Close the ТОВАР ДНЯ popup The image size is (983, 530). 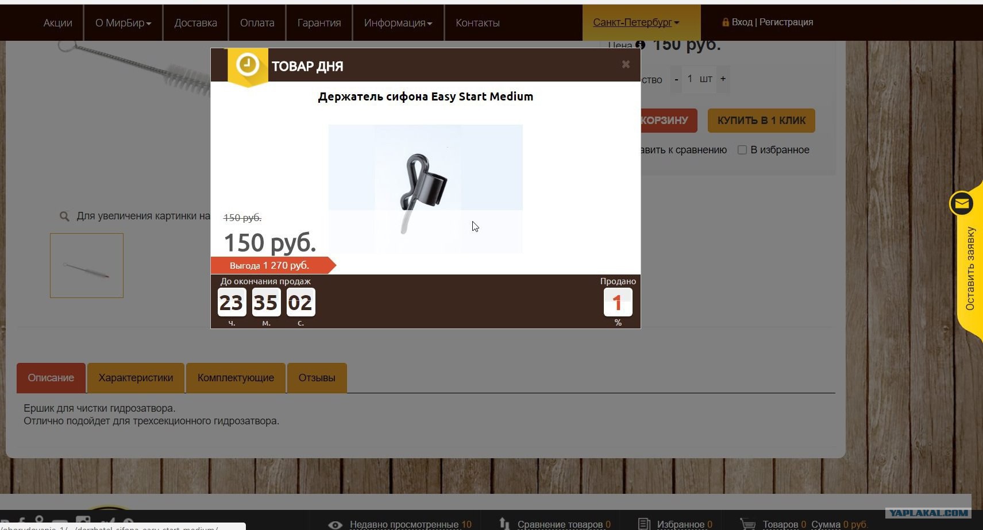click(x=626, y=64)
